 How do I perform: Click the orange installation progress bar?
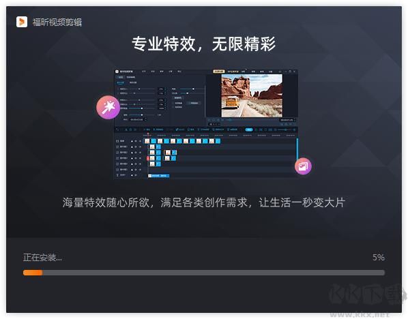(204, 273)
